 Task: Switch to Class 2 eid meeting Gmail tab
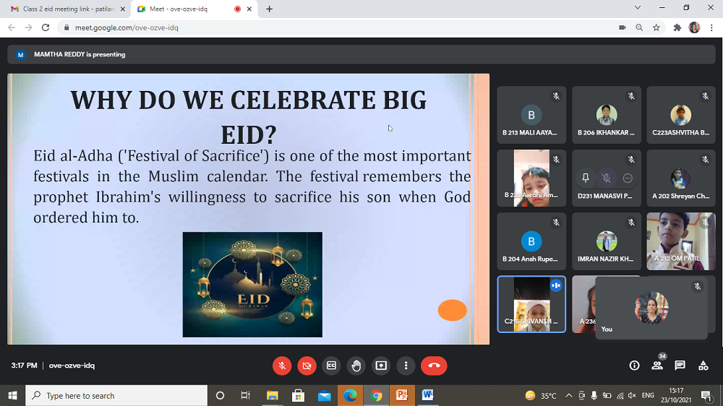click(x=67, y=9)
